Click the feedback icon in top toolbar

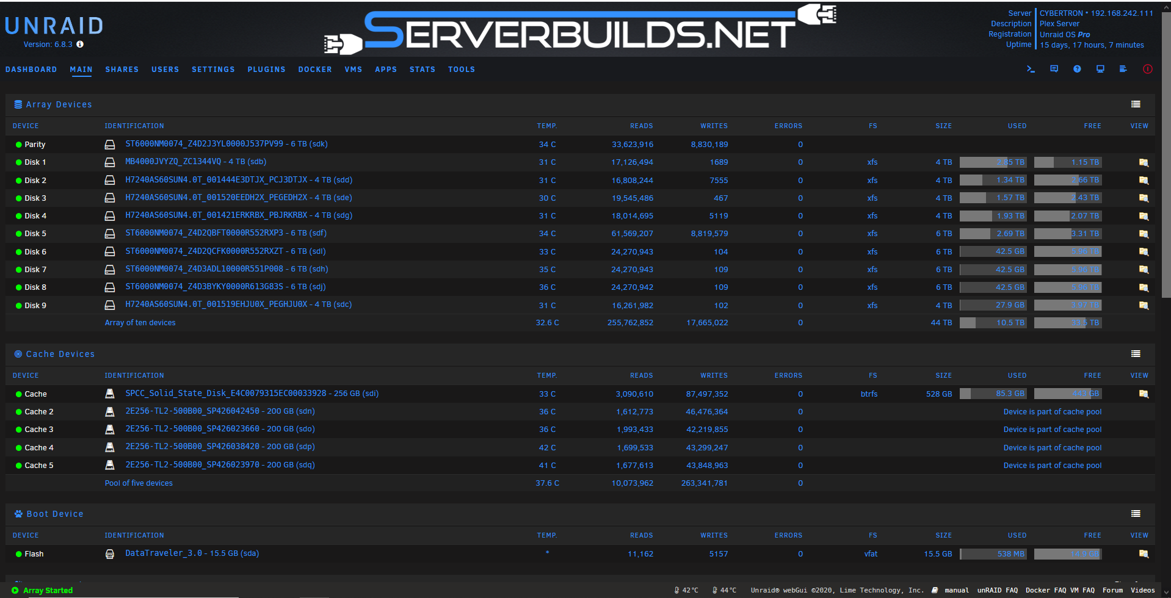pos(1054,69)
